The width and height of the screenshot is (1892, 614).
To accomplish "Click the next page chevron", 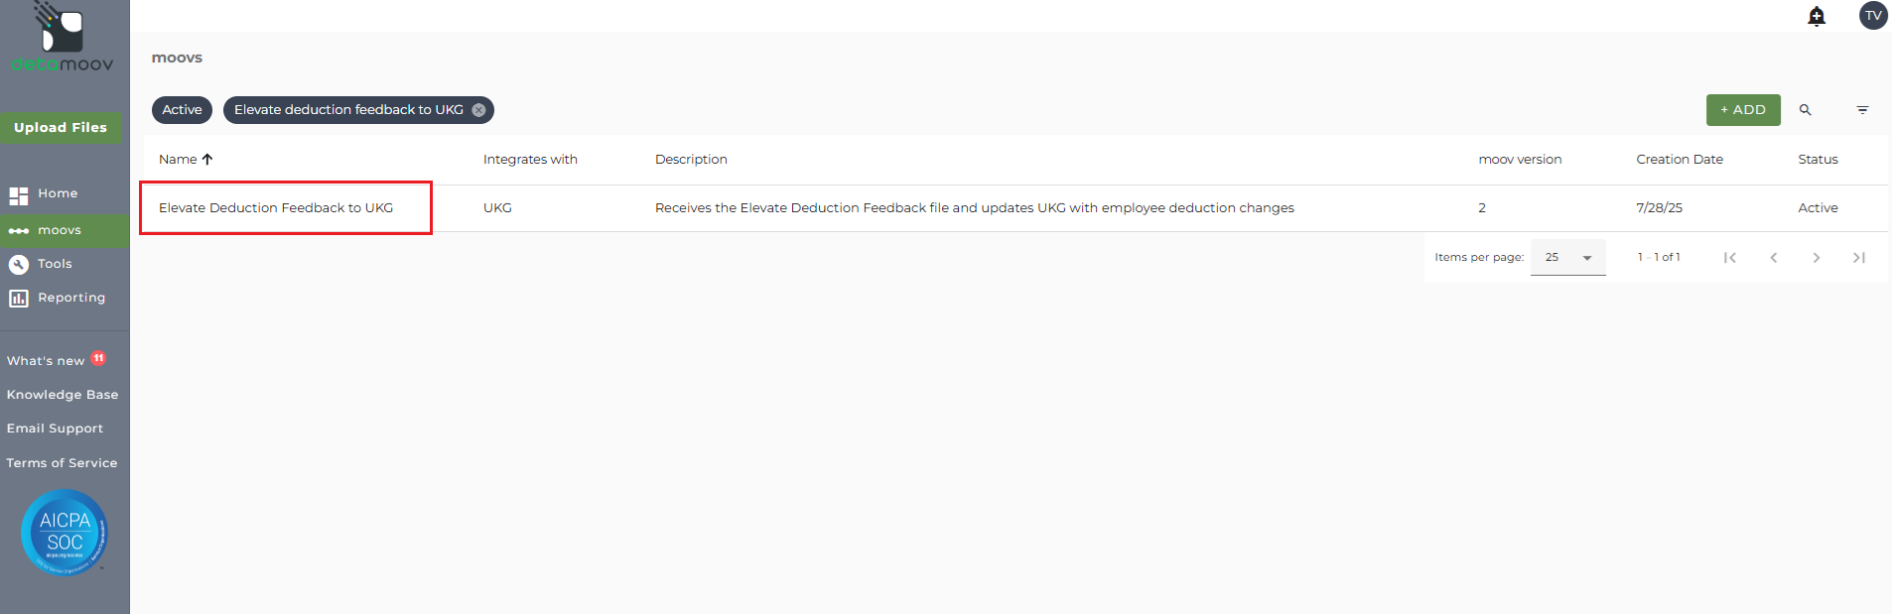I will [x=1817, y=258].
